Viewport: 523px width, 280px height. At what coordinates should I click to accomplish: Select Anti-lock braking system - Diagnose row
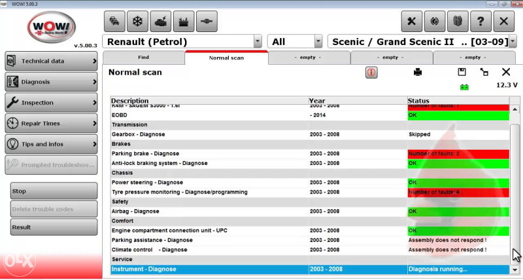pos(310,163)
